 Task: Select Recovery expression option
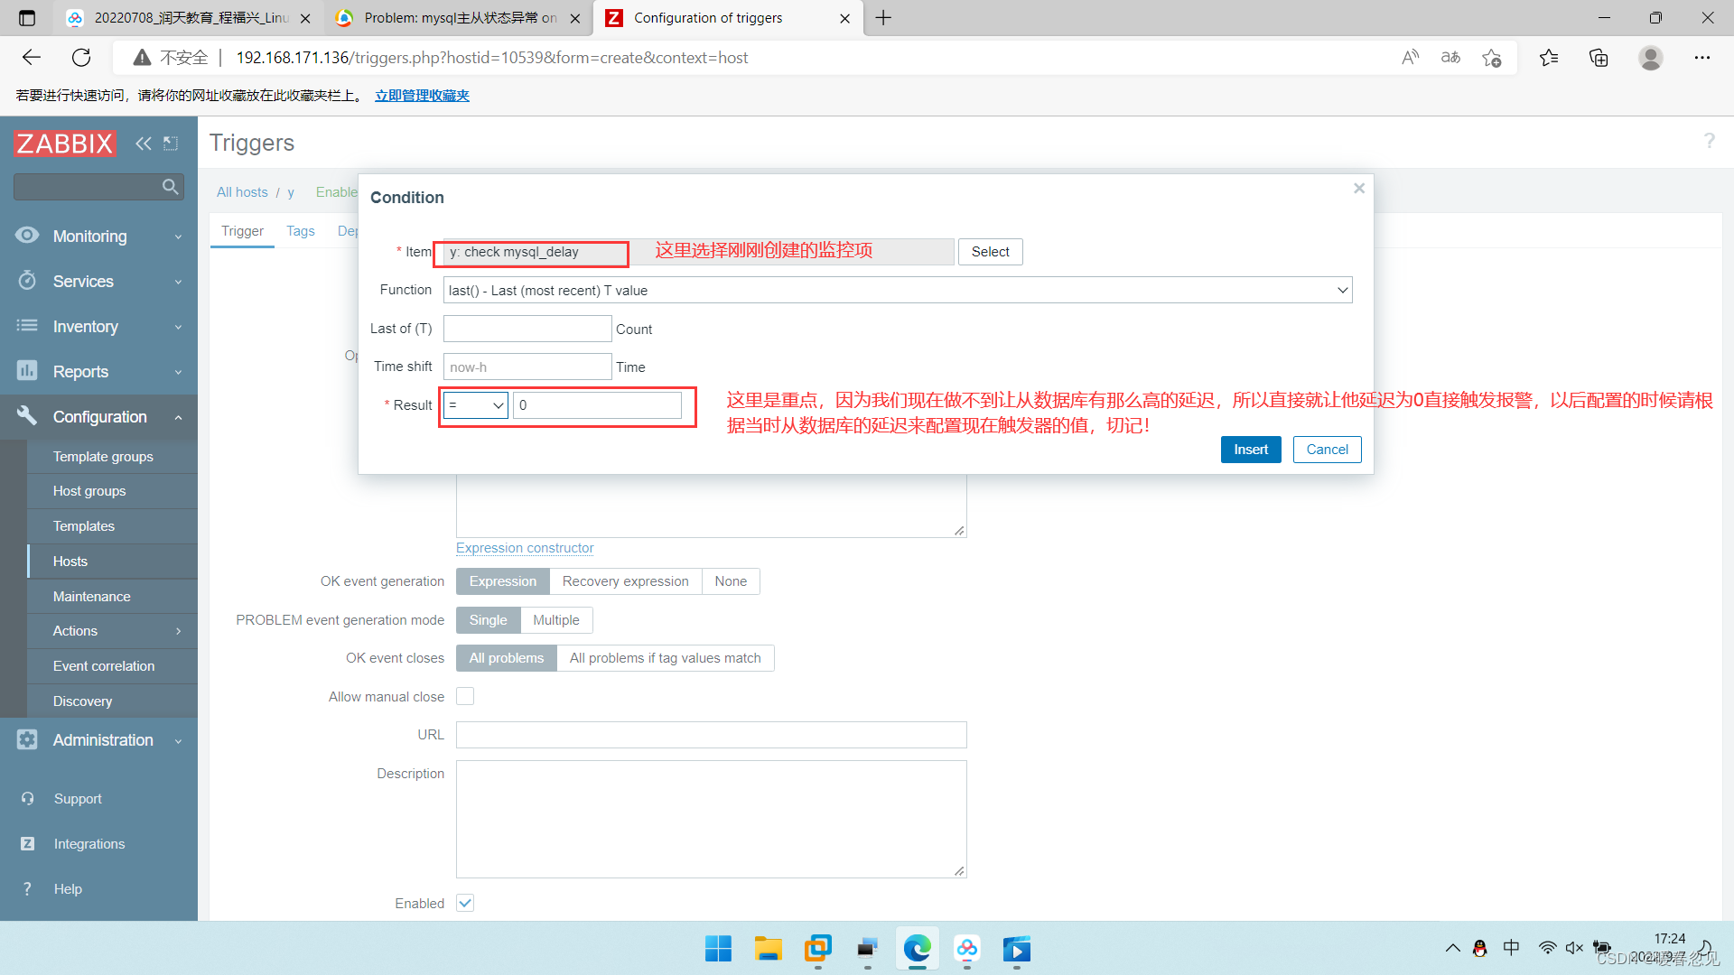pyautogui.click(x=625, y=581)
